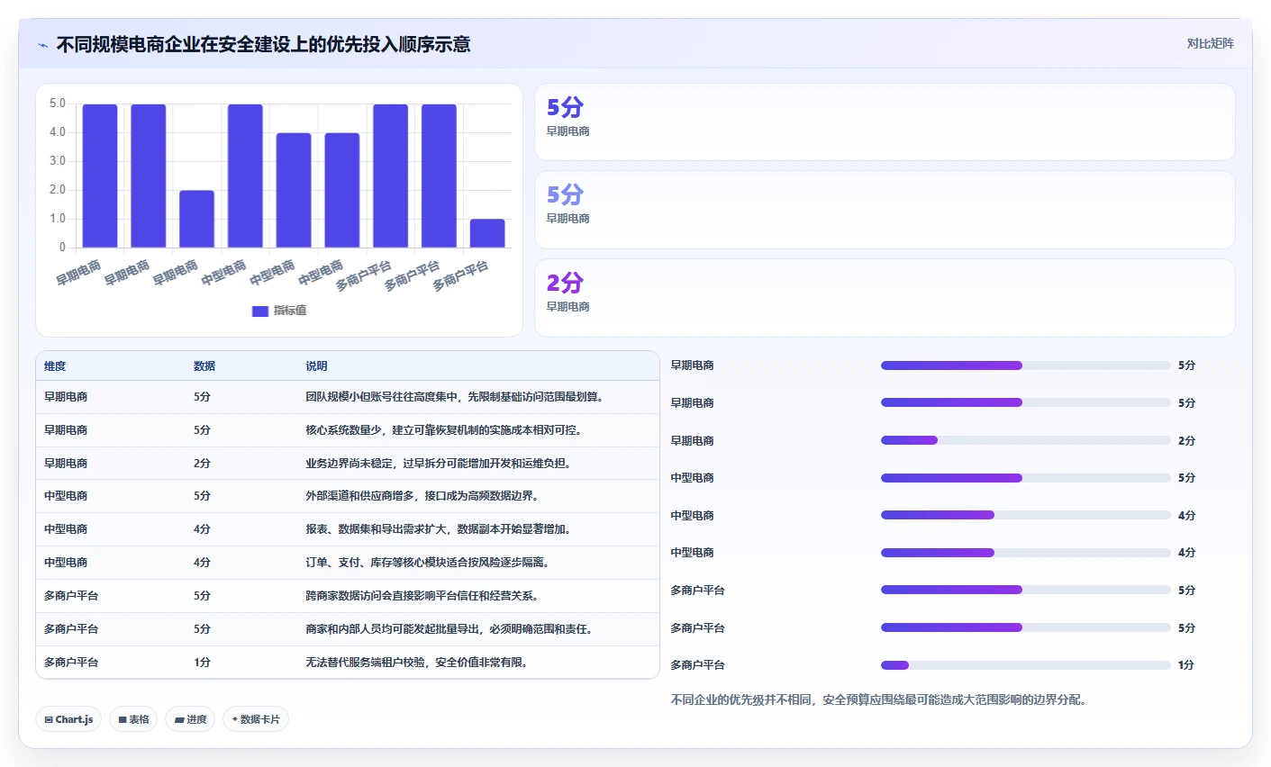Click the 中型电商 chart bar reaching 5.0
This screenshot has width=1271, height=767.
tap(245, 176)
